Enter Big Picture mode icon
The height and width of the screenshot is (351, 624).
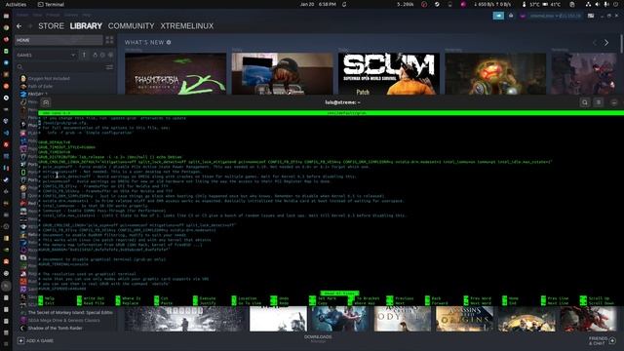click(591, 16)
